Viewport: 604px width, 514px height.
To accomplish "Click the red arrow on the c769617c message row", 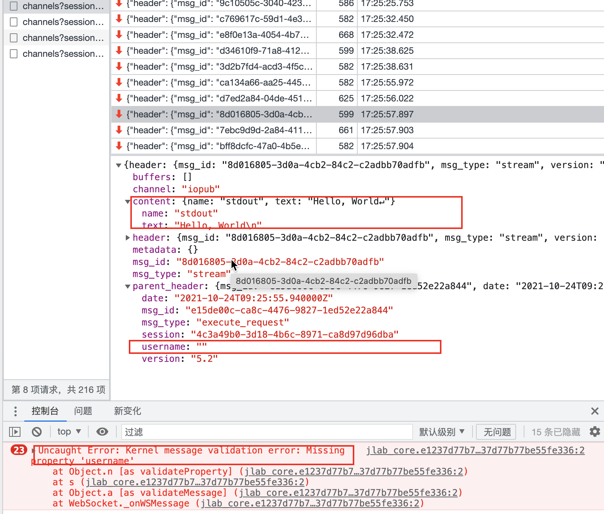I will coord(119,19).
